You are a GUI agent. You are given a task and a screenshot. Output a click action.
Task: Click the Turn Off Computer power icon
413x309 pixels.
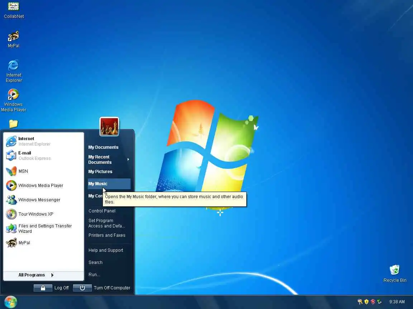point(82,288)
